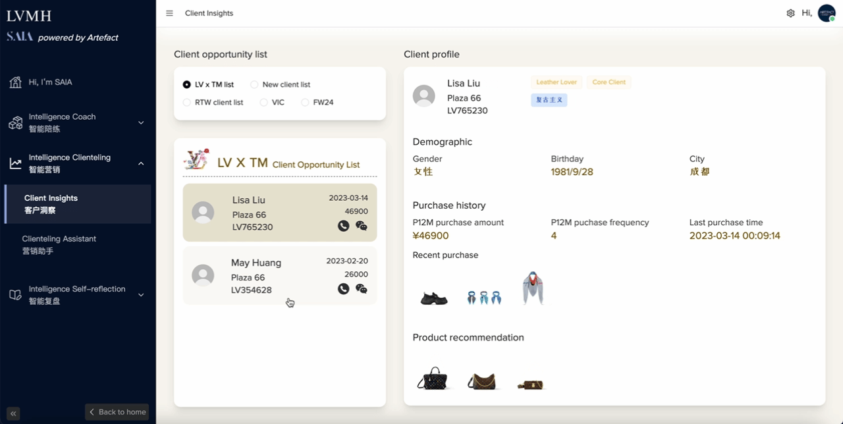Screen dimensions: 843x424
Task: Select the FW24 radio button
Action: click(305, 102)
